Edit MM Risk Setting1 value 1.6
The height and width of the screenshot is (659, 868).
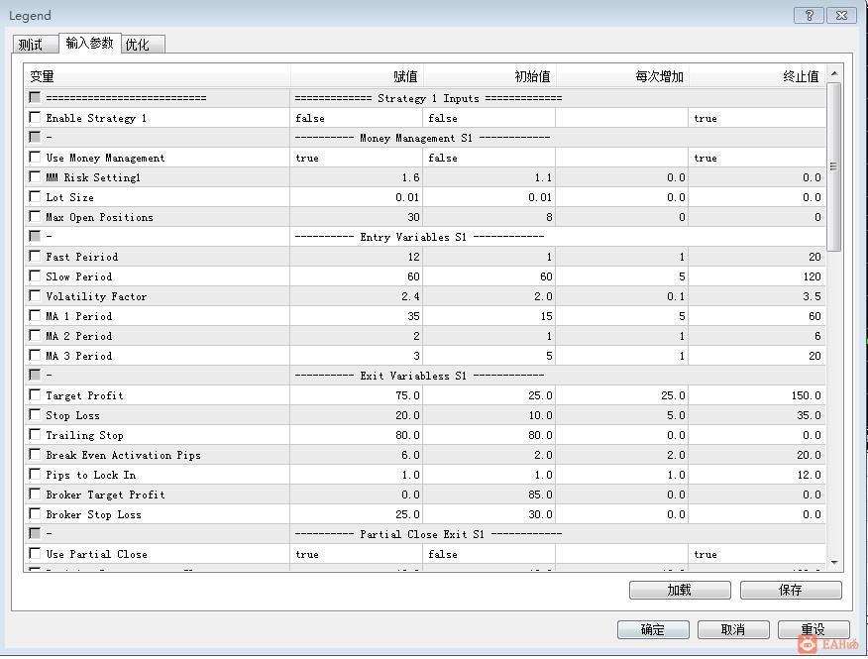coord(356,177)
